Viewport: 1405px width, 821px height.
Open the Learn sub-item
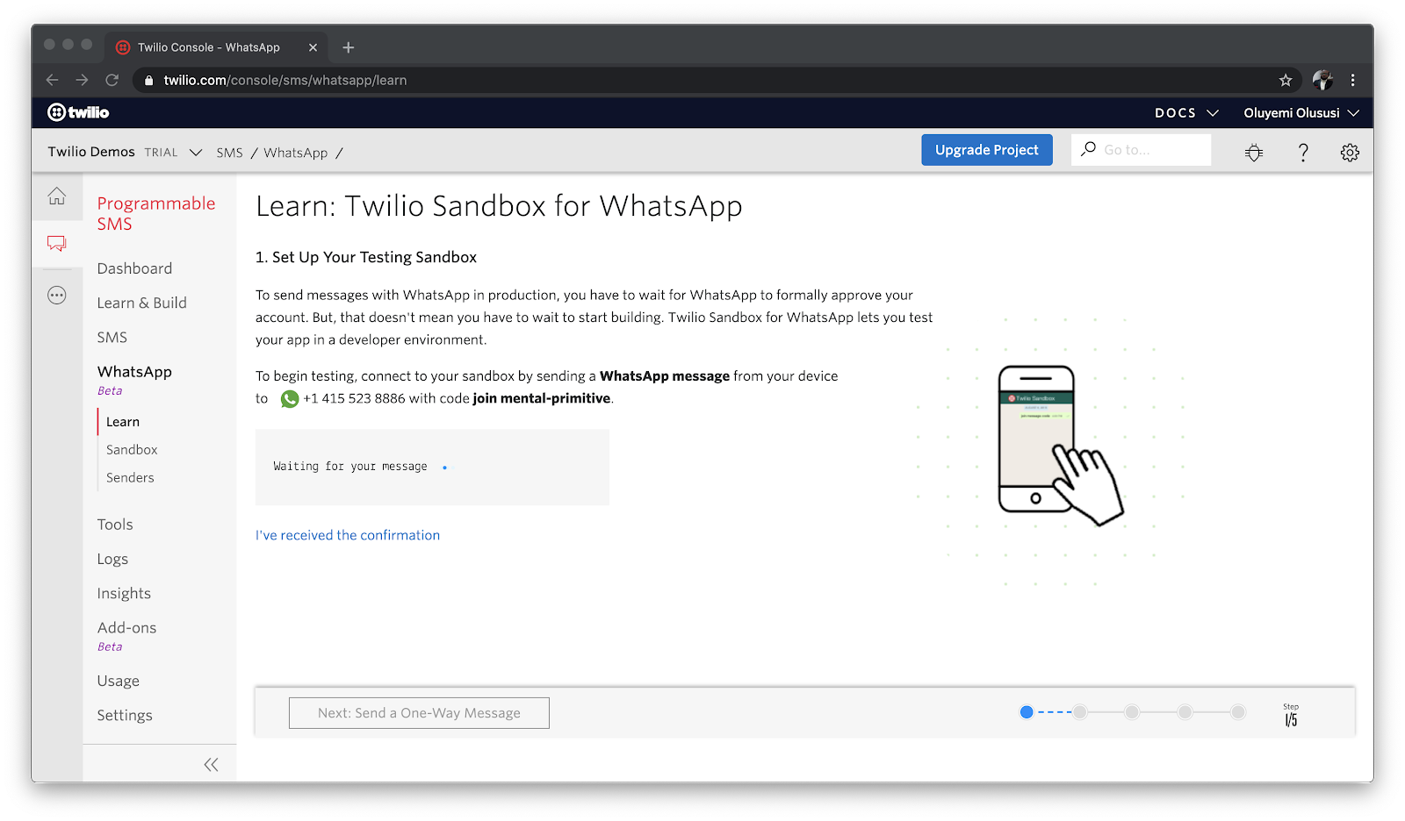click(x=123, y=422)
